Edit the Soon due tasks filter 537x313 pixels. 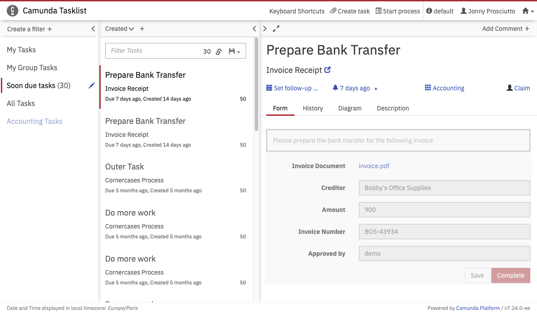coord(92,85)
